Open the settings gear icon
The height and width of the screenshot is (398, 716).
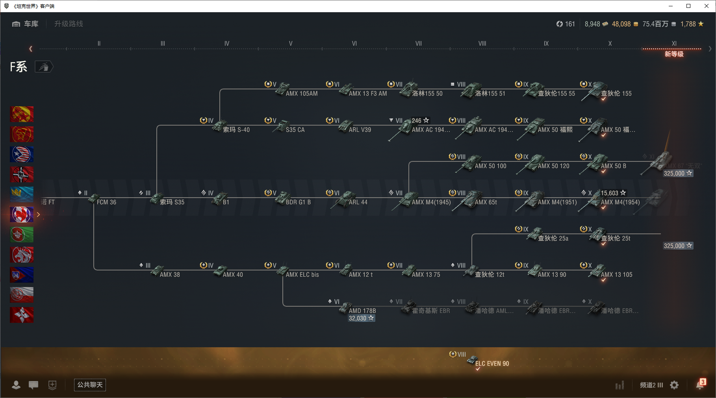click(x=674, y=385)
